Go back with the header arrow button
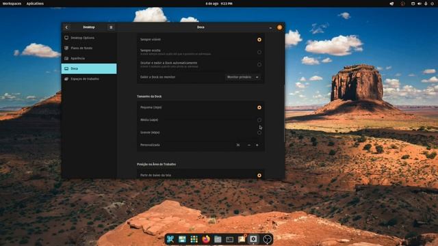This screenshot has height=246, width=438. pyautogui.click(x=66, y=27)
